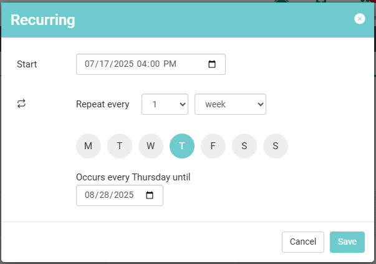Toggle Saturday, the first S day button
The height and width of the screenshot is (264, 376).
click(244, 146)
